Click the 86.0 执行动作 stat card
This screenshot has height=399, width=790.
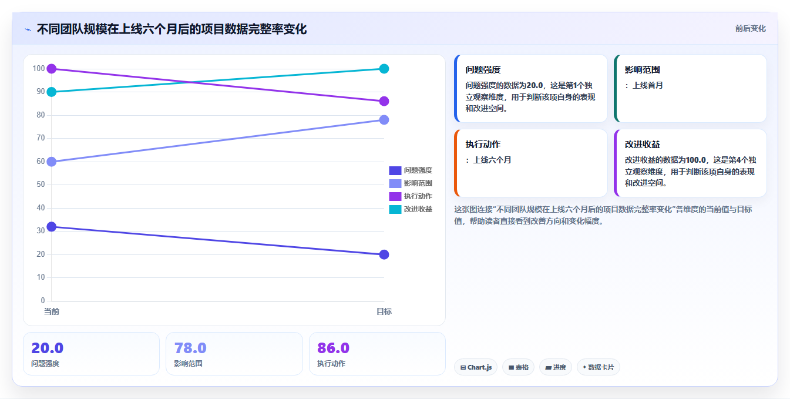coord(377,354)
